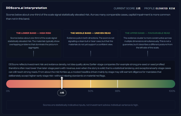Open the Lower Band High Risk card
The image size is (181, 116).
point(33,44)
